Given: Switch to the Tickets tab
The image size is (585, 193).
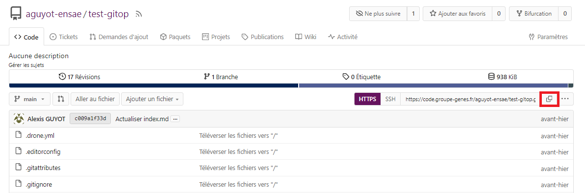Looking at the screenshot, I should coord(64,37).
